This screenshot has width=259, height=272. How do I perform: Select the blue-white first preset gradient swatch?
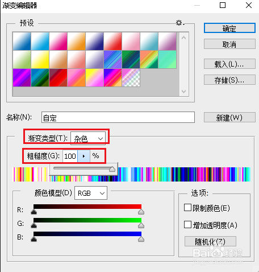(x=22, y=41)
